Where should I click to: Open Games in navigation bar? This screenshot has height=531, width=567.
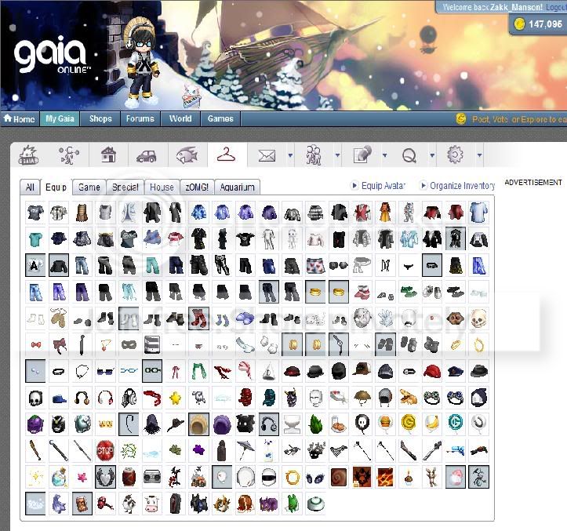point(220,118)
